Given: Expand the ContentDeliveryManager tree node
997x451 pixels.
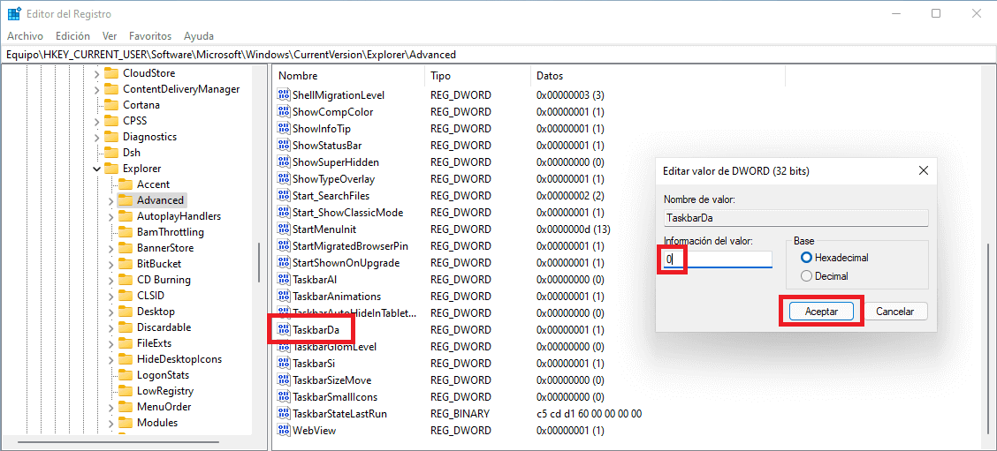Looking at the screenshot, I should click(x=96, y=89).
